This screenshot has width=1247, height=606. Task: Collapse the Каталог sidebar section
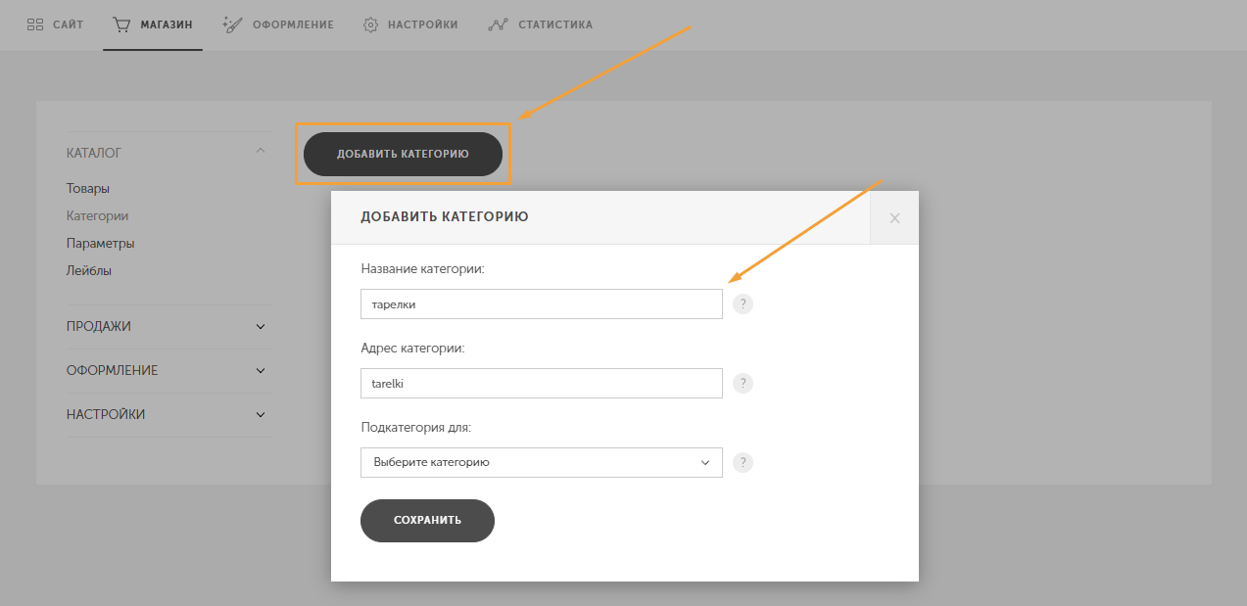(169, 153)
